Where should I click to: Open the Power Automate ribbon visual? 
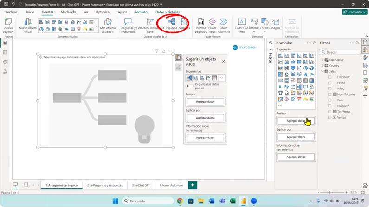(224, 22)
